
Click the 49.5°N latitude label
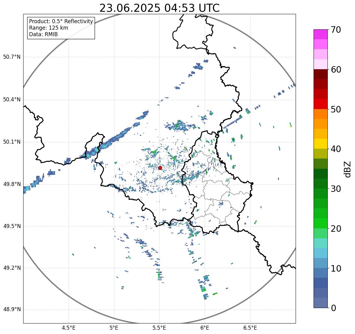click(x=12, y=226)
